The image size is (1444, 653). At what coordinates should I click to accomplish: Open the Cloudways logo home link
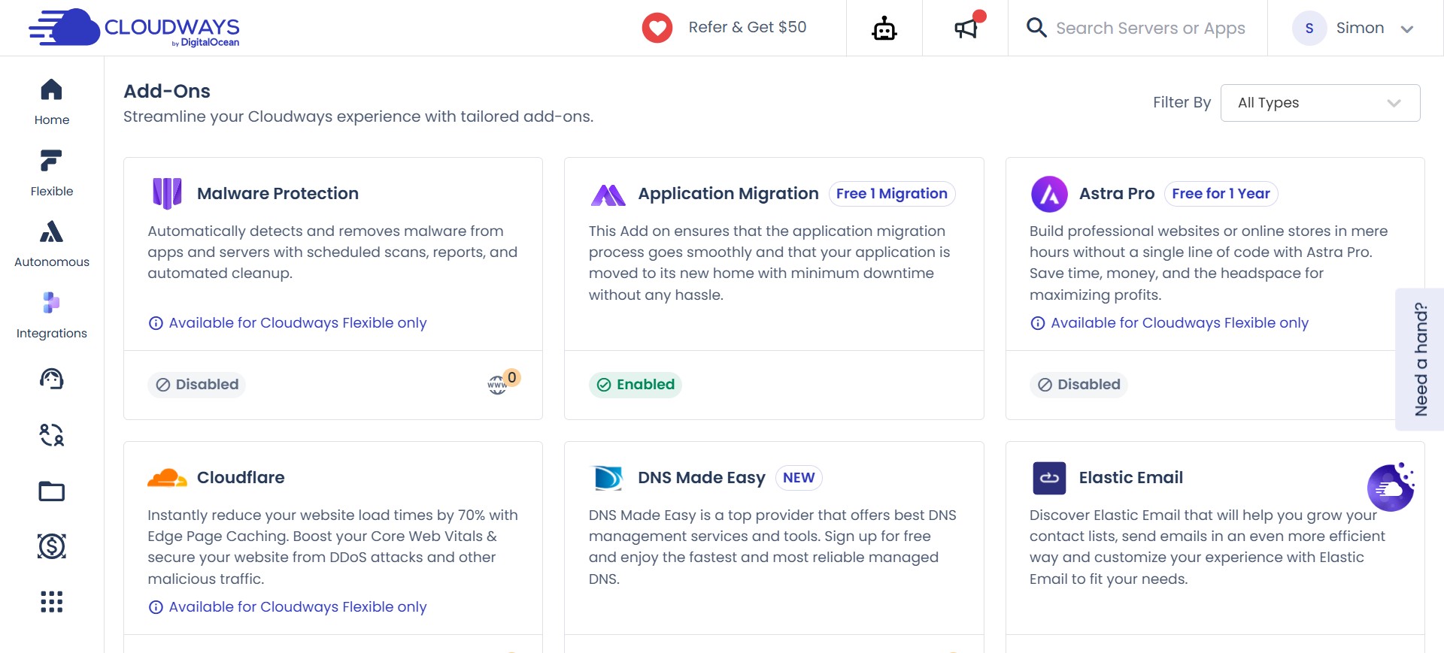(x=134, y=28)
